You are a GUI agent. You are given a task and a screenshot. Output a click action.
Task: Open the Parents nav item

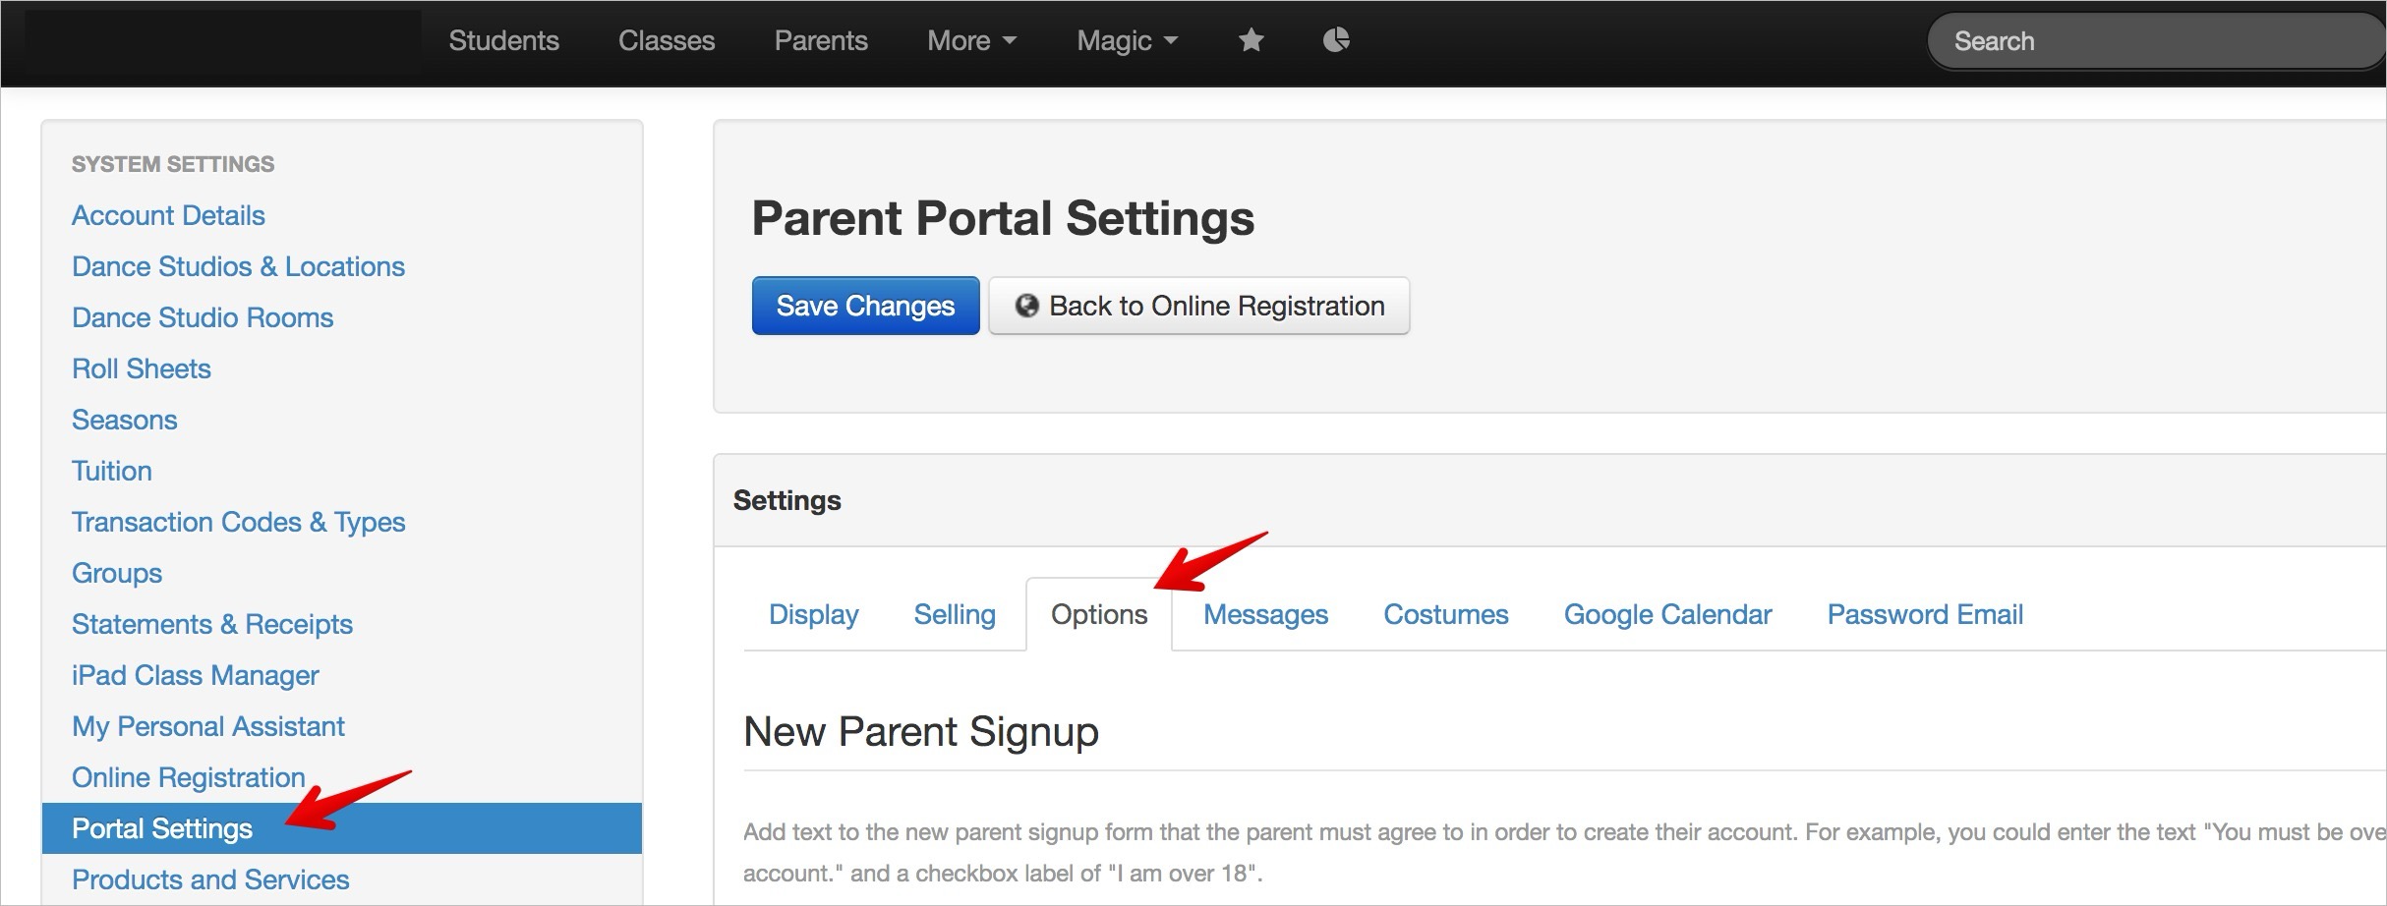pyautogui.click(x=821, y=40)
